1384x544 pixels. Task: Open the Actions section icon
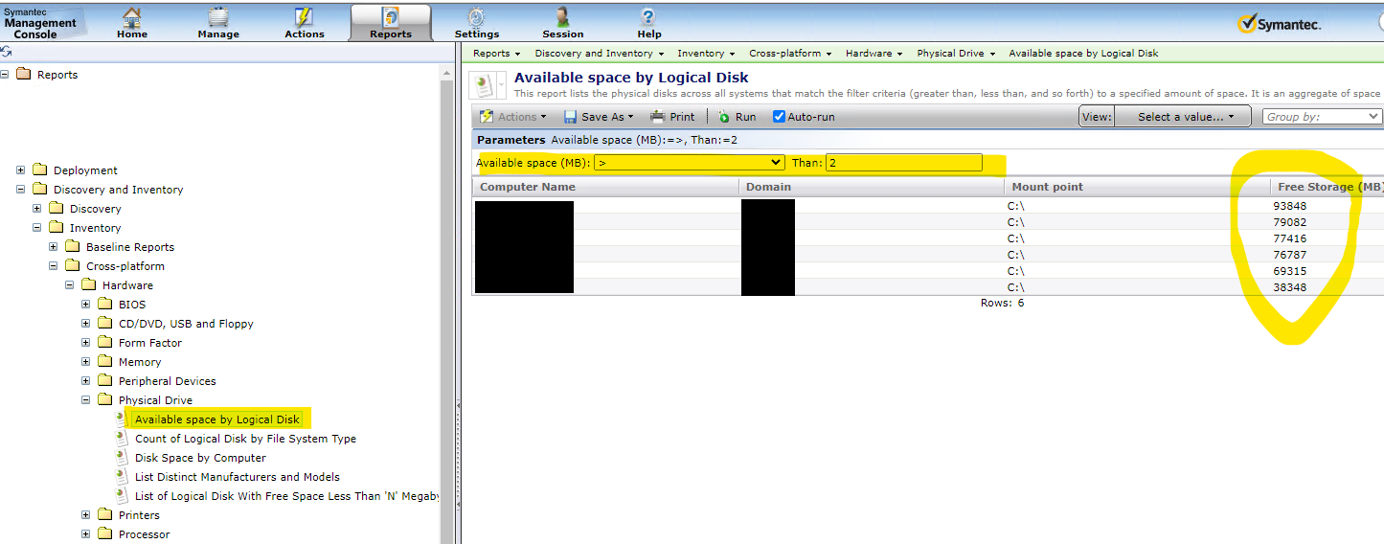(x=304, y=17)
